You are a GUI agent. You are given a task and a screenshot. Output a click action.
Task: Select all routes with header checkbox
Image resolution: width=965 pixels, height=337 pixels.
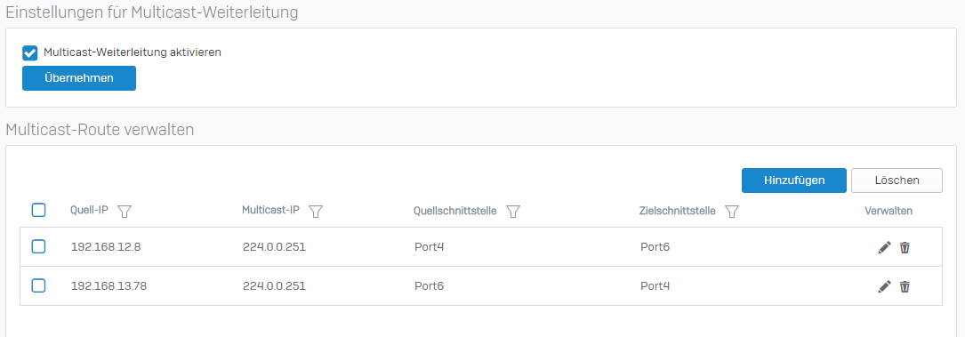pos(38,211)
